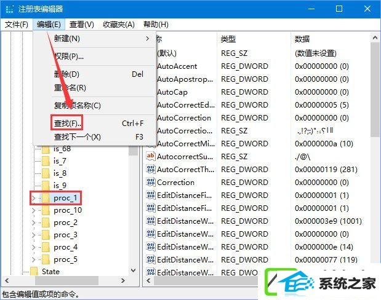Open the 查看(V) menu
This screenshot has width=381, height=300.
(81, 25)
